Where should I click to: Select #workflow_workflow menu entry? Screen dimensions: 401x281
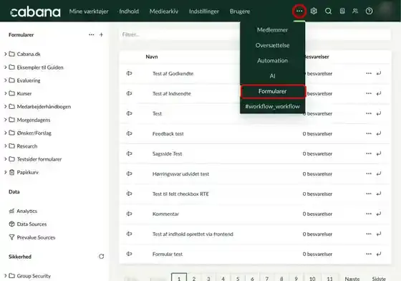[x=272, y=107]
